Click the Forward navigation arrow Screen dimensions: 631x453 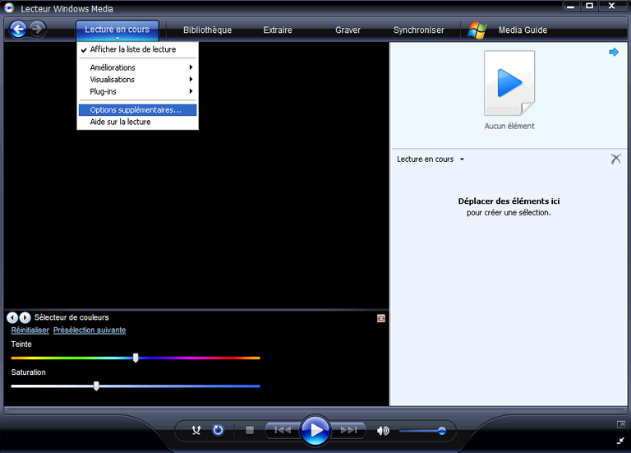pos(37,29)
